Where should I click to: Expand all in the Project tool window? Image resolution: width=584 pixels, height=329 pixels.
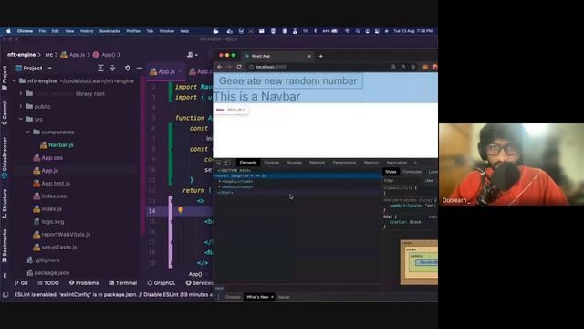[x=100, y=68]
